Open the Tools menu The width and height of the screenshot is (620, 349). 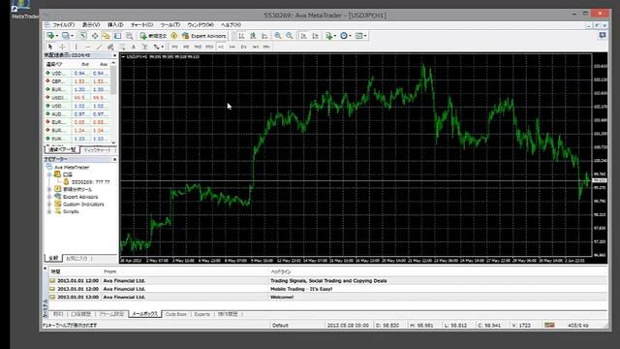tap(170, 25)
